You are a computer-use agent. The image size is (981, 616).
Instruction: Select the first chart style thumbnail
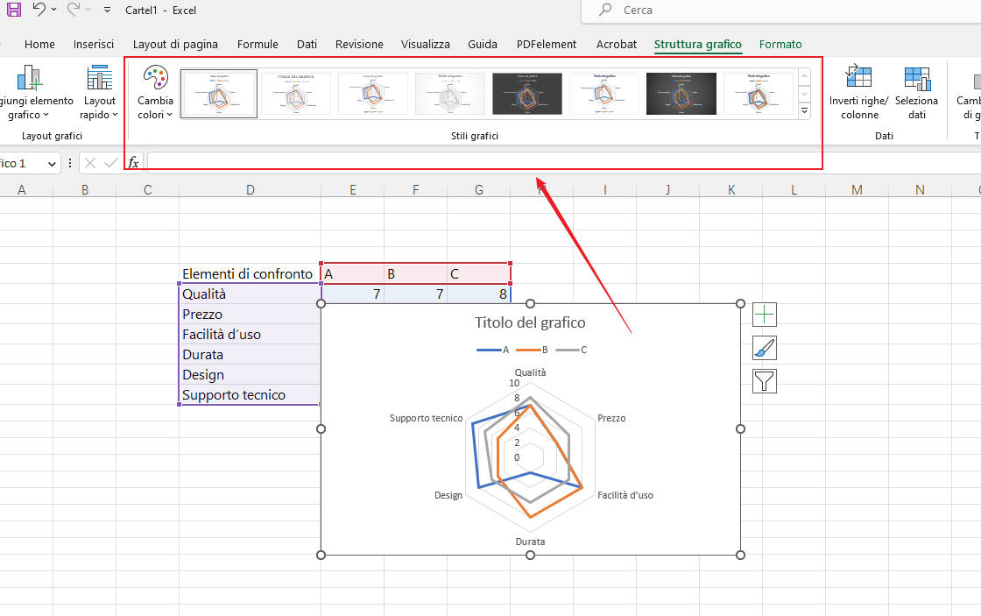coord(219,94)
